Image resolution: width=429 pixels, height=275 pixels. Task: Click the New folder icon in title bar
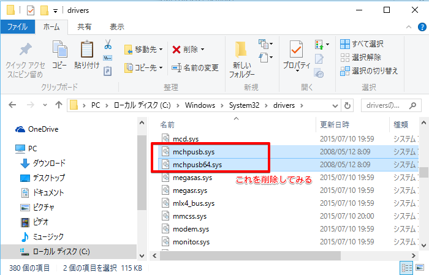click(x=44, y=10)
